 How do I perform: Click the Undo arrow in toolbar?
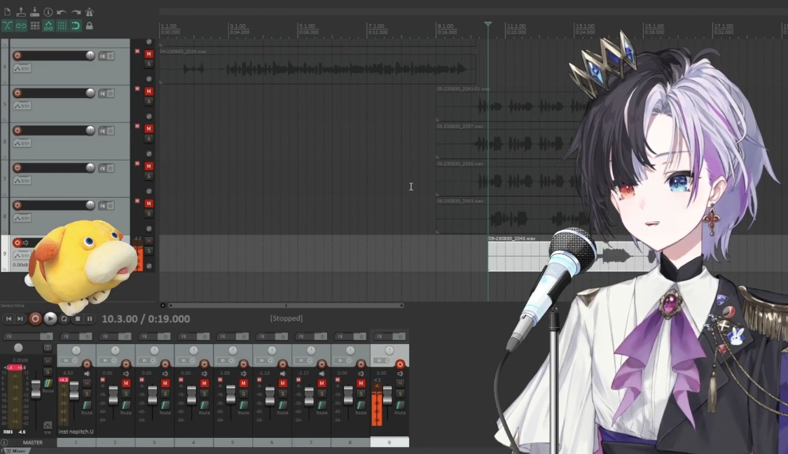[62, 12]
